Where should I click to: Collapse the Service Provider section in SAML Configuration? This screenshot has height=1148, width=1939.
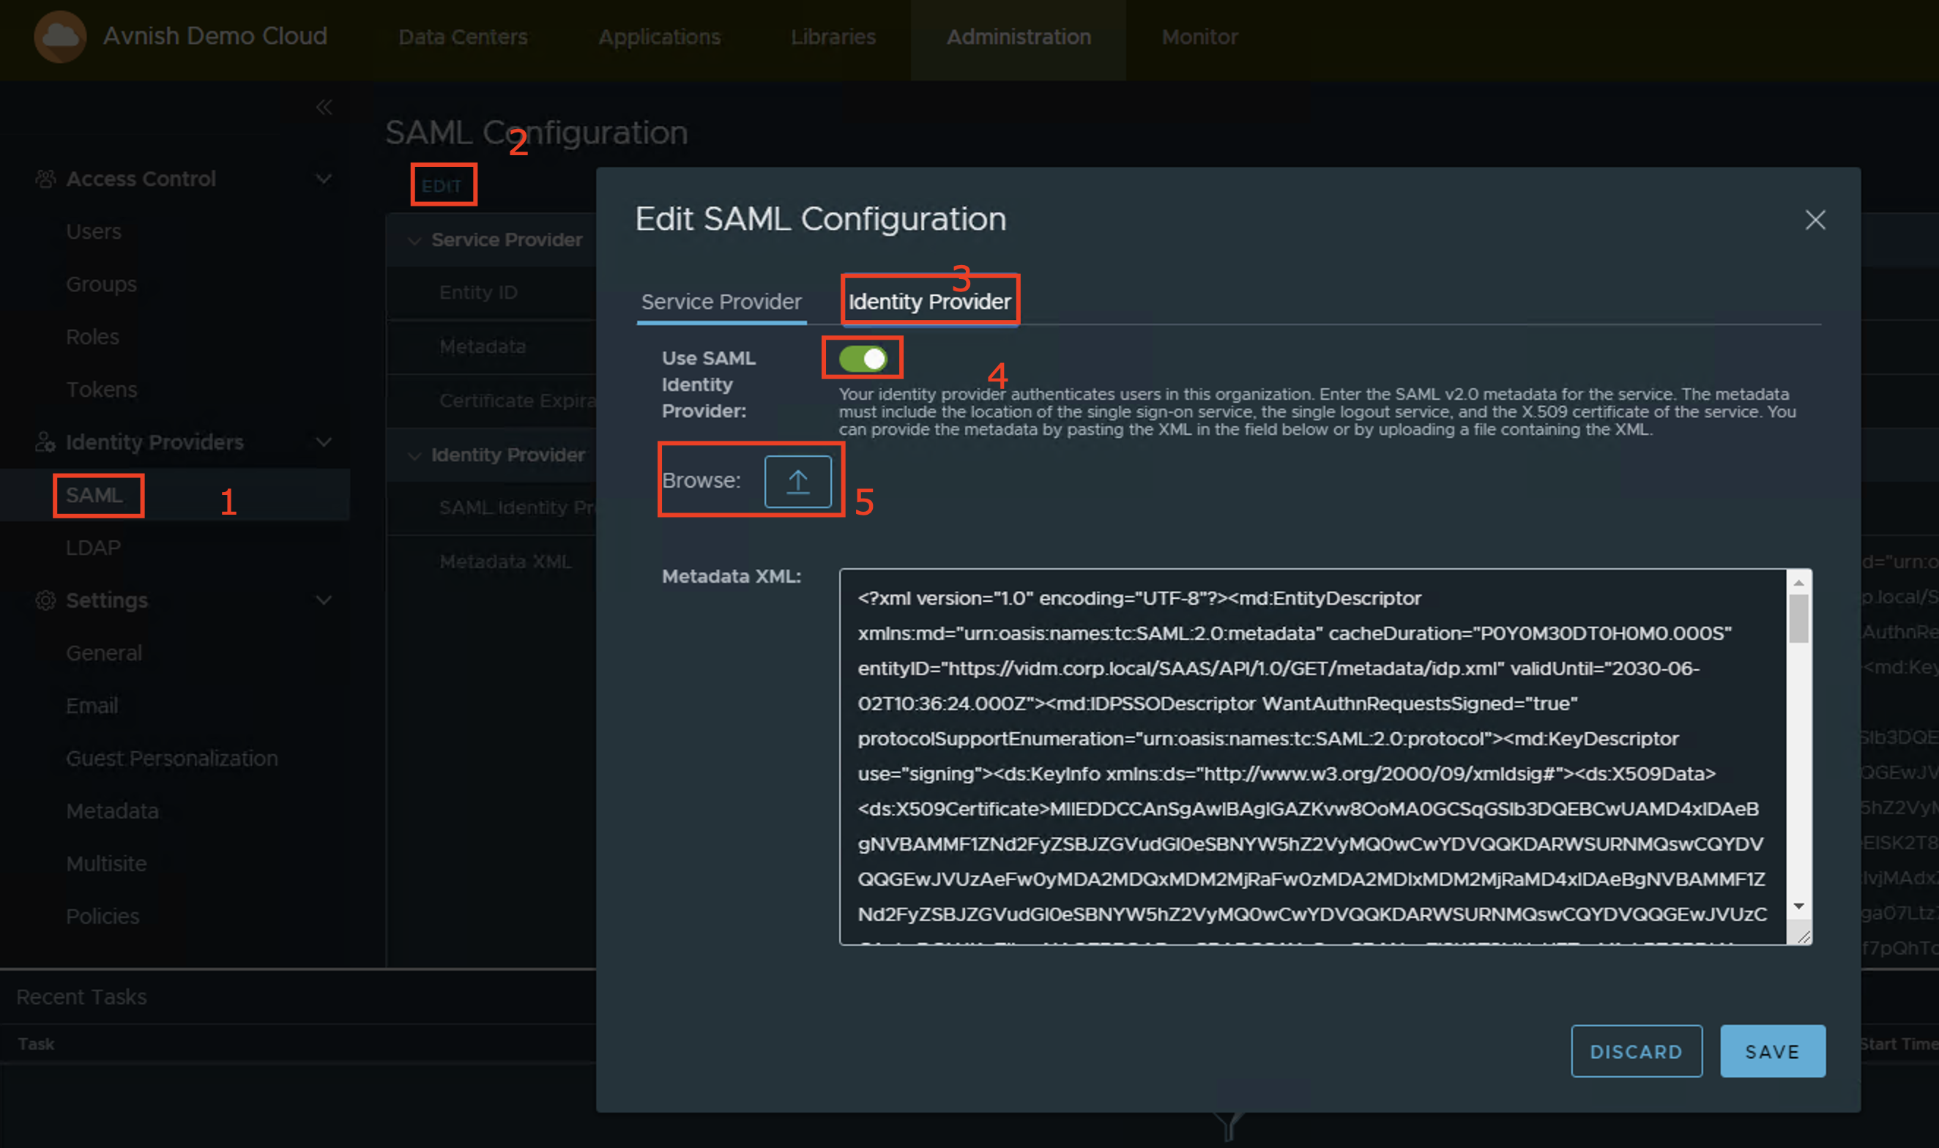[414, 241]
